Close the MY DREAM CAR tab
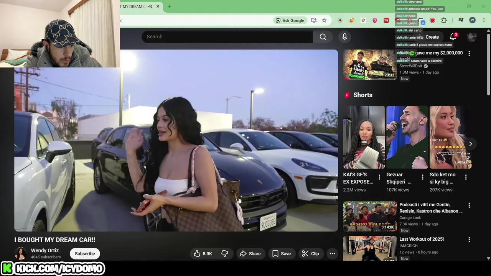This screenshot has width=491, height=276. 158,7
